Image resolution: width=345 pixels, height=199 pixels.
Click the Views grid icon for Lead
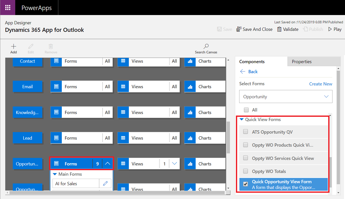tap(123, 138)
